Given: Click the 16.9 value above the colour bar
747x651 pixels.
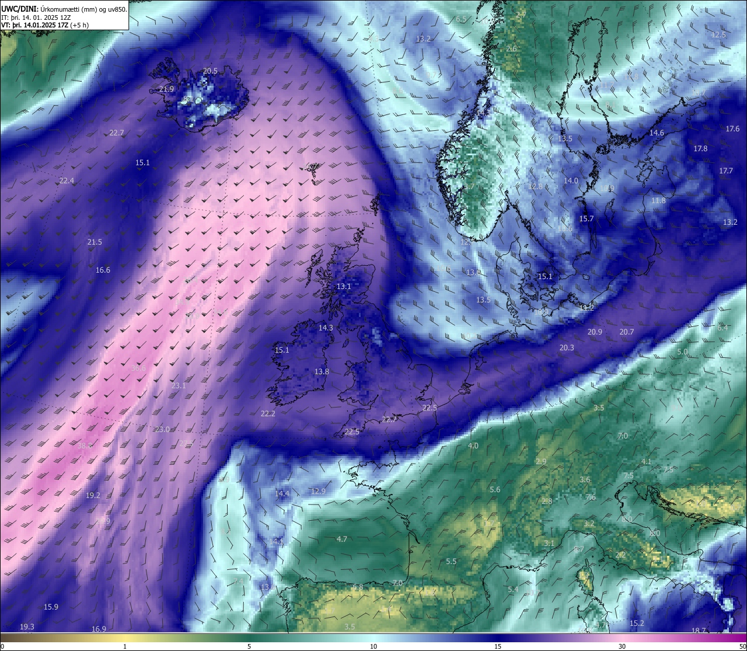Looking at the screenshot, I should (x=99, y=629).
